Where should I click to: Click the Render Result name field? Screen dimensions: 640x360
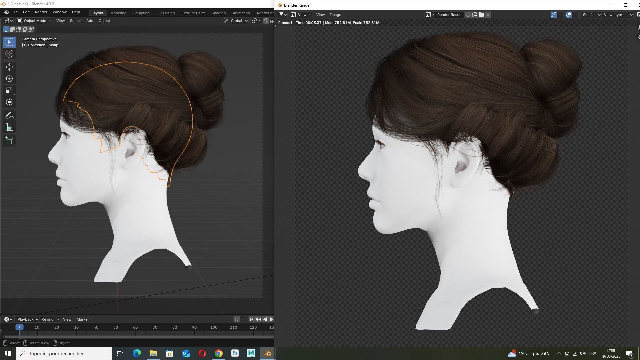(449, 15)
